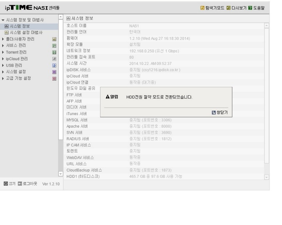Viewport: 282px width, 225px height.
Task: Expand the 폴더/사용자 관리 section
Action: pos(3,39)
